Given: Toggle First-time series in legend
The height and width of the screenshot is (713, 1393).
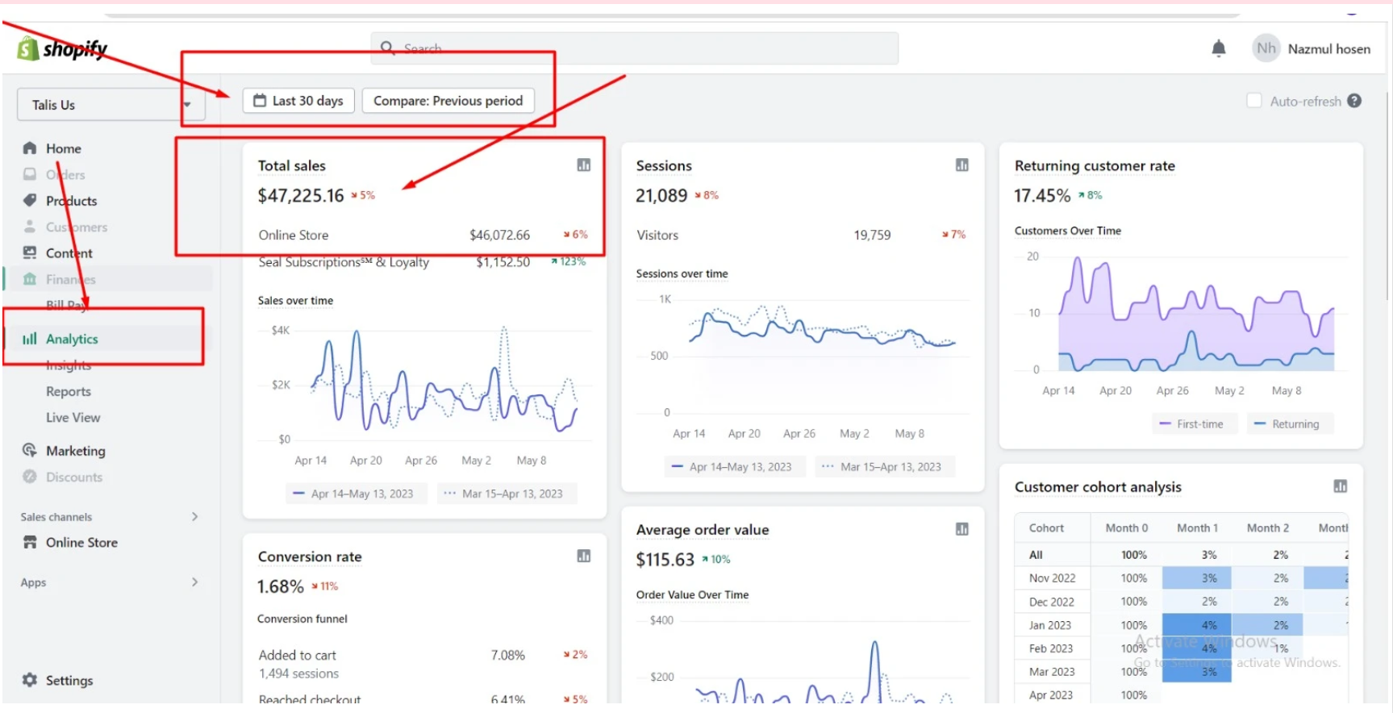Looking at the screenshot, I should pos(1191,424).
